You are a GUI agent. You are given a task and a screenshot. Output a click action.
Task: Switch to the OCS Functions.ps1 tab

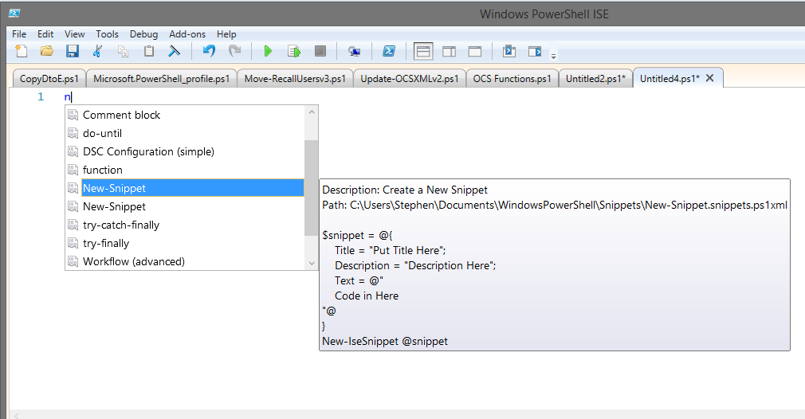coord(512,79)
